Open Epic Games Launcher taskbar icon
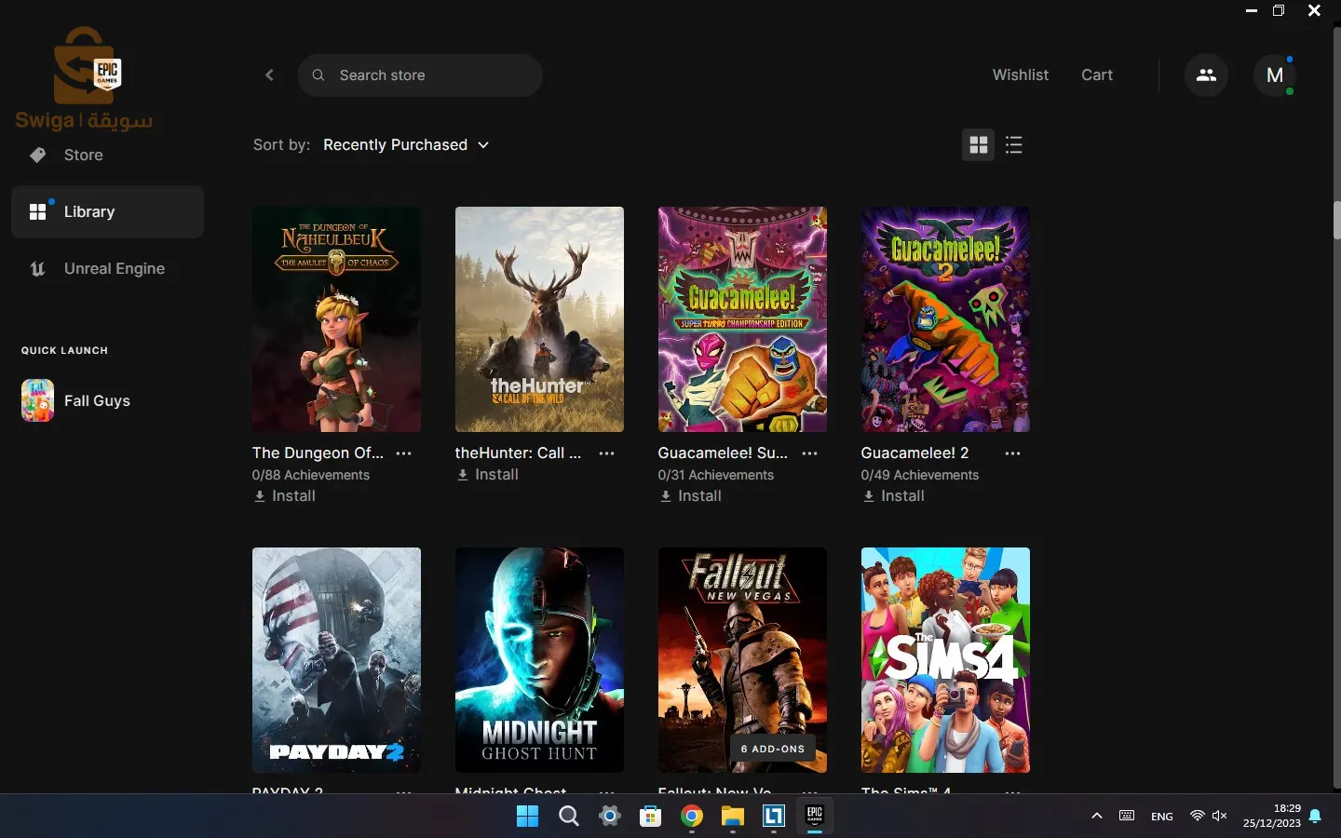This screenshot has width=1341, height=838. [x=814, y=817]
